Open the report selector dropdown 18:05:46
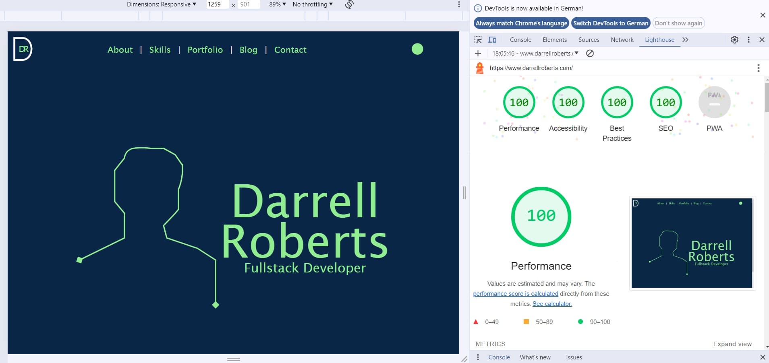This screenshot has width=769, height=363. coord(535,54)
